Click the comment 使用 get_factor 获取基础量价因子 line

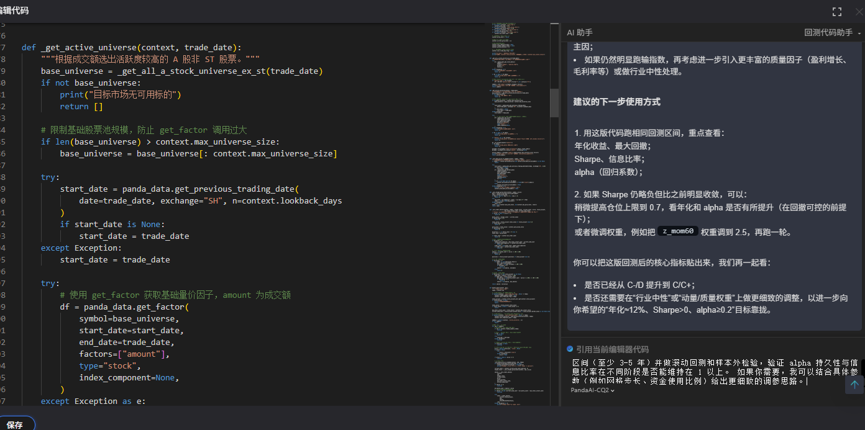pyautogui.click(x=175, y=295)
